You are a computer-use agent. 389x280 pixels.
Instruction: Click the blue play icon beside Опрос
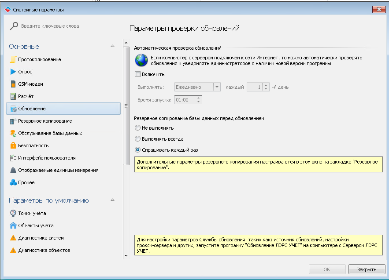point(13,72)
